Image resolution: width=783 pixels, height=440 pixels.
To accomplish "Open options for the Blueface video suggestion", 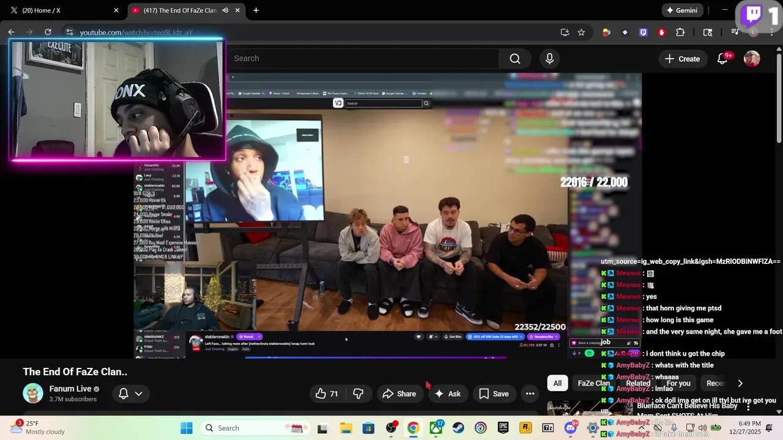I will (x=748, y=407).
